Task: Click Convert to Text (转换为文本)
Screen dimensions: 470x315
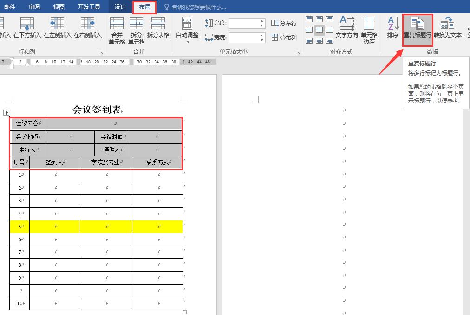Action: pos(447,29)
